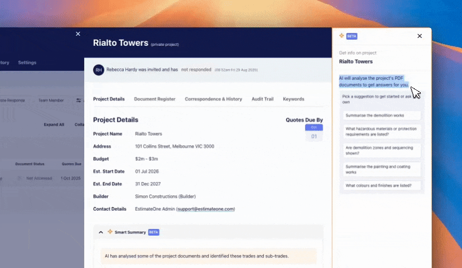
Task: Click the BETA badge in AI panel header
Action: 352,36
